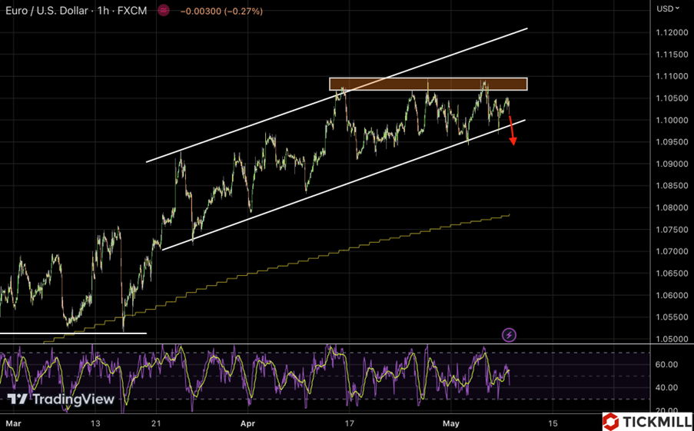This screenshot has width=694, height=431.
Task: Click the 1.05500 price axis label
Action: click(x=672, y=318)
